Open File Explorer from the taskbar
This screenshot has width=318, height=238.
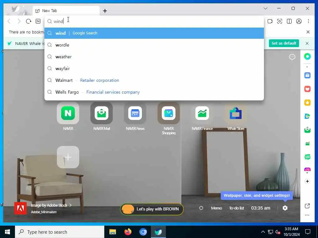pos(112,232)
